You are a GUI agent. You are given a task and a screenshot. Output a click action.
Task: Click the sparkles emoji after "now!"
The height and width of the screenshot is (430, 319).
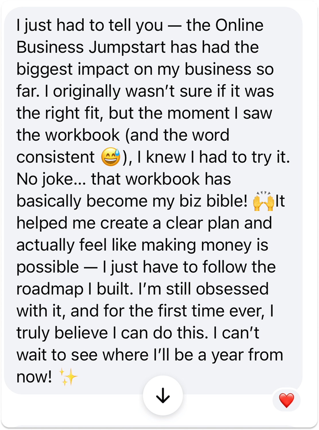click(x=68, y=377)
